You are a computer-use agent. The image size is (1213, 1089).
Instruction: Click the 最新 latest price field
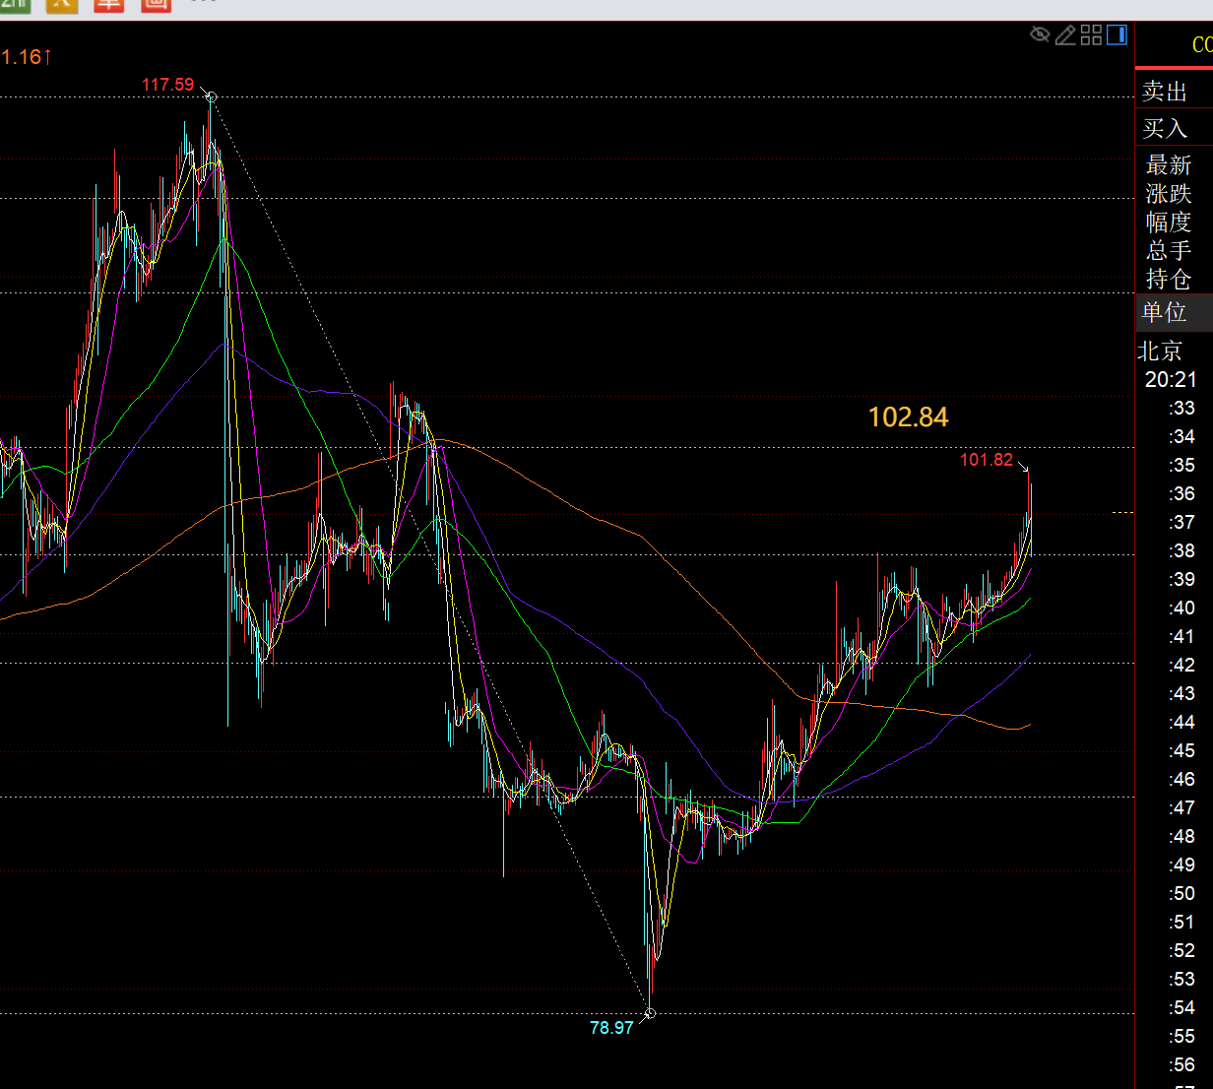tap(1169, 164)
